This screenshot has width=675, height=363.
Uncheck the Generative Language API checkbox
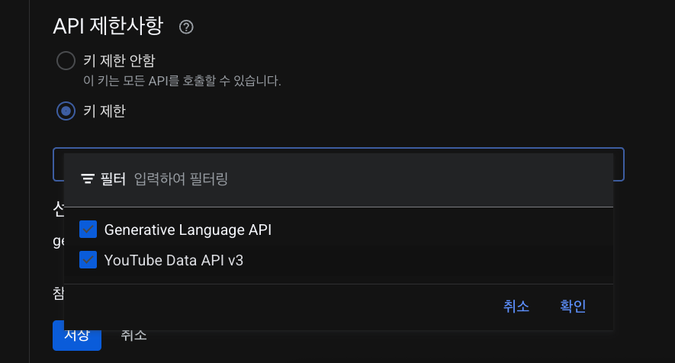point(88,230)
